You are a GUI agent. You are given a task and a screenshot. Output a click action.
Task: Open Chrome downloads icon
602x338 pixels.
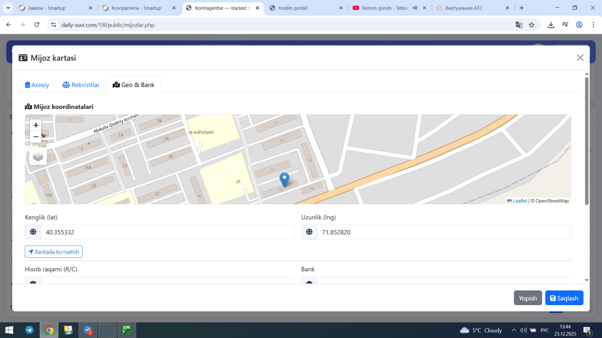(x=551, y=25)
